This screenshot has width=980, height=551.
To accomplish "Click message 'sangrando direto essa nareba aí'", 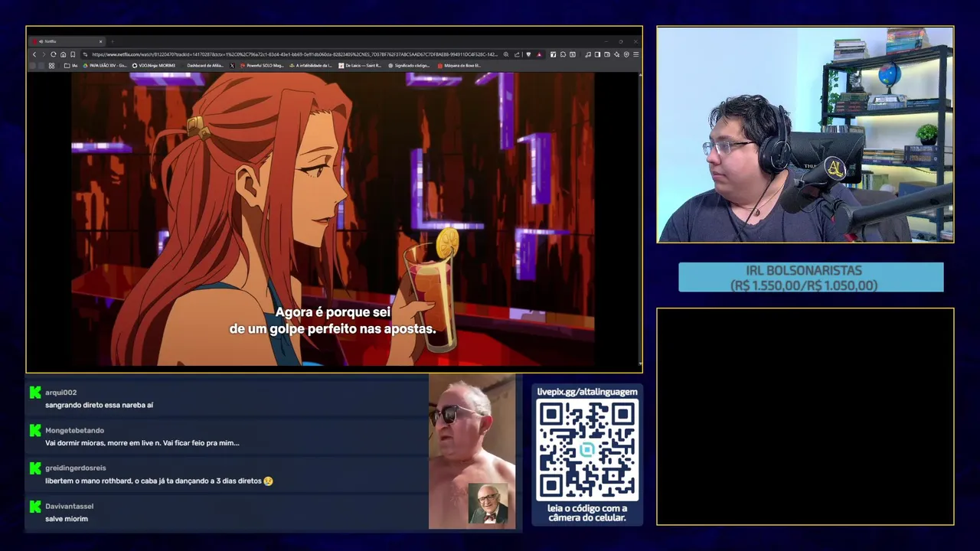I will [99, 405].
